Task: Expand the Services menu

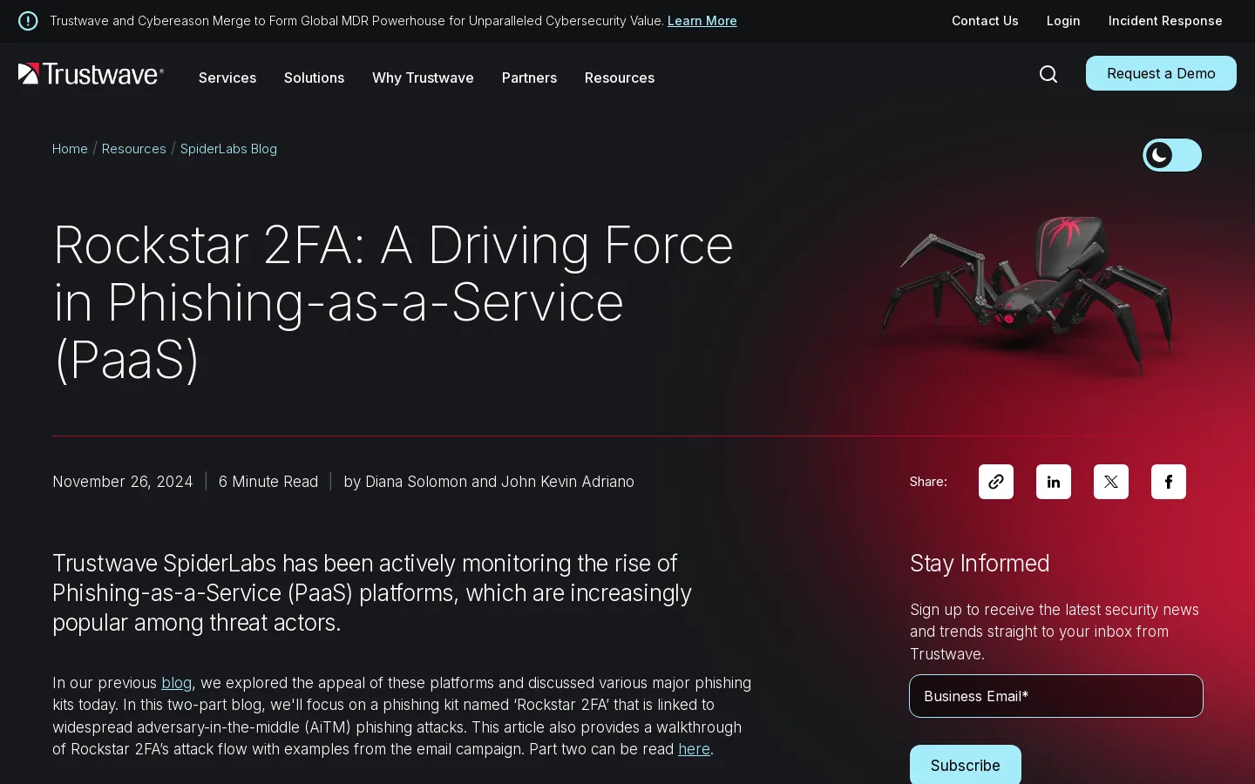Action: [227, 78]
